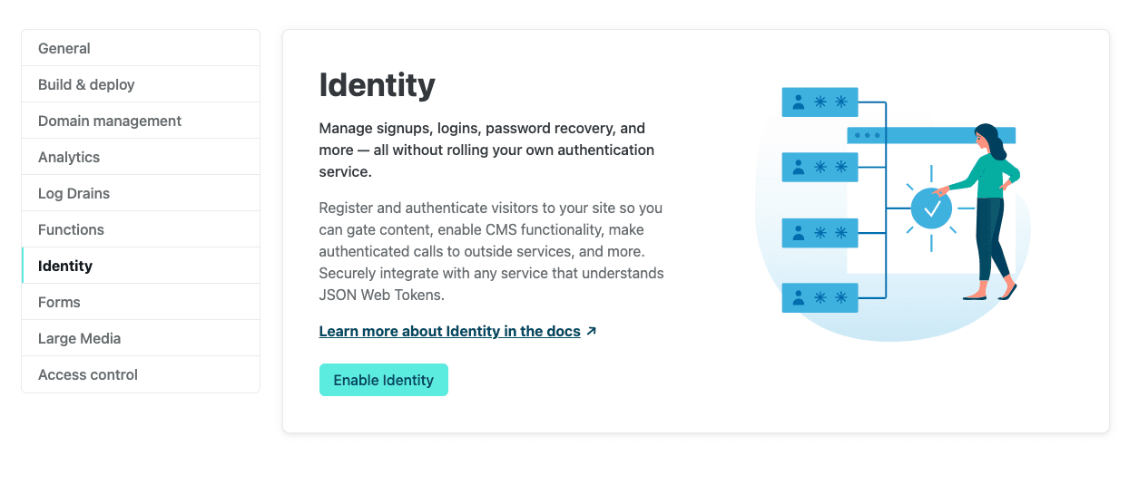The image size is (1129, 504).
Task: Click the checkmark circle in illustration
Action: coord(931,209)
